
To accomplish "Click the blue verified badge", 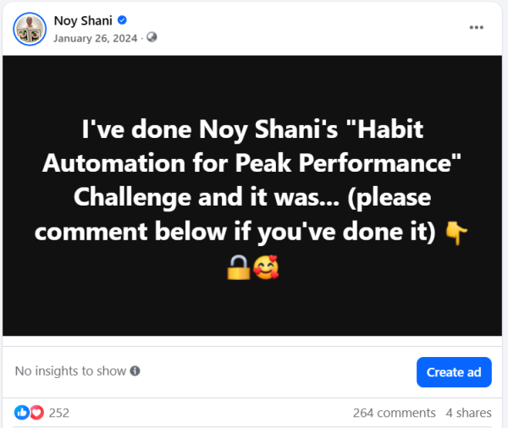I will [x=120, y=21].
